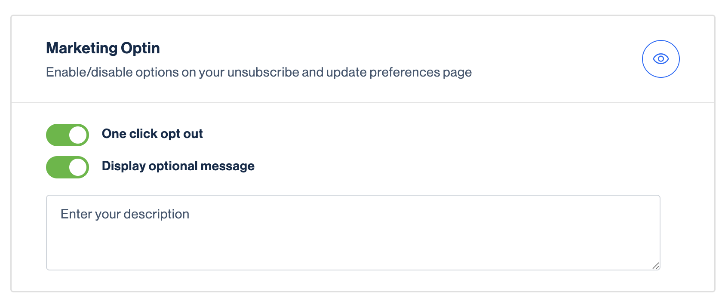Click the One click opt out label
Viewport: 725px width, 307px height.
[x=152, y=134]
